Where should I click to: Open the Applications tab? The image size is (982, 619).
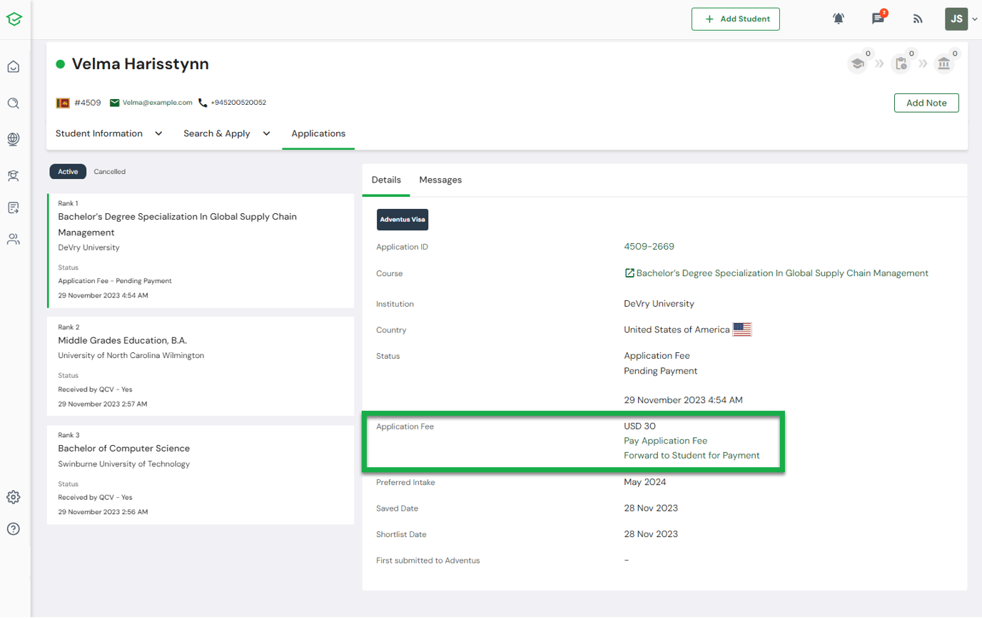tap(318, 133)
